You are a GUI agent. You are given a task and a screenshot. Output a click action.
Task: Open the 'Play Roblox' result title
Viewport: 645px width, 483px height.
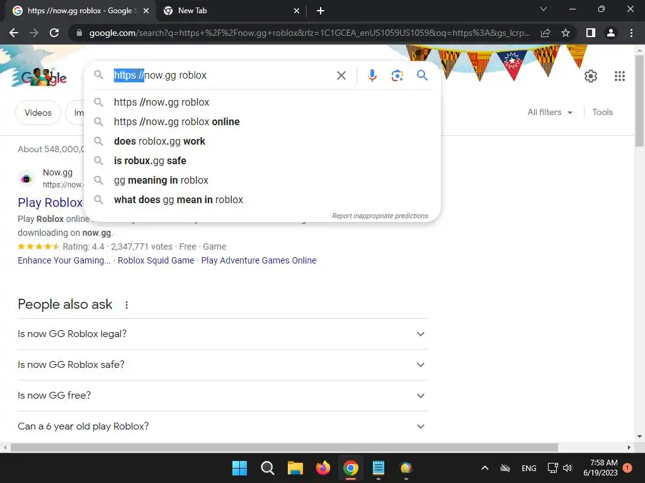[50, 203]
